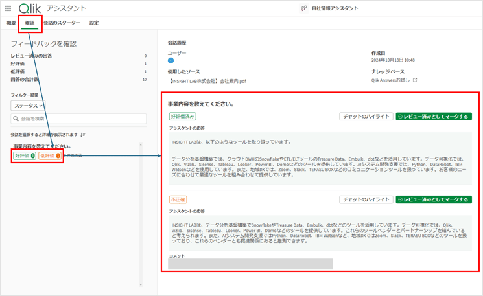Click the 会話を検索 search field
This screenshot has width=483, height=296.
(78, 119)
